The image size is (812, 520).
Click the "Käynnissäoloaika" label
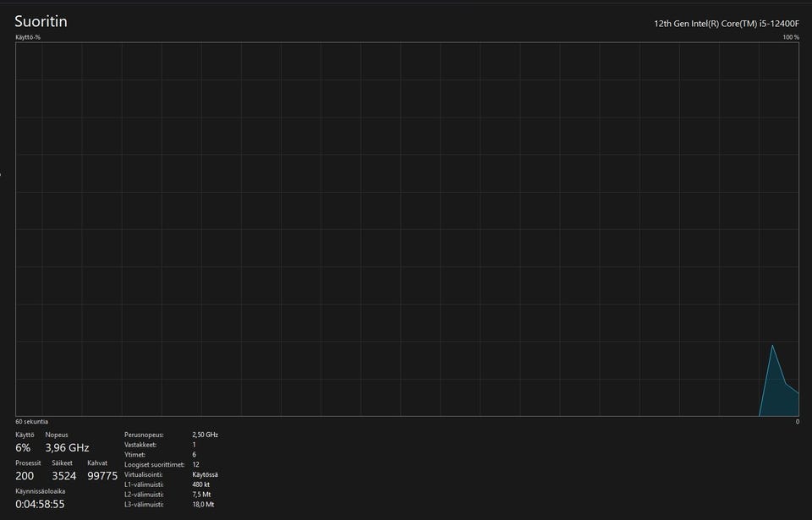coord(41,491)
